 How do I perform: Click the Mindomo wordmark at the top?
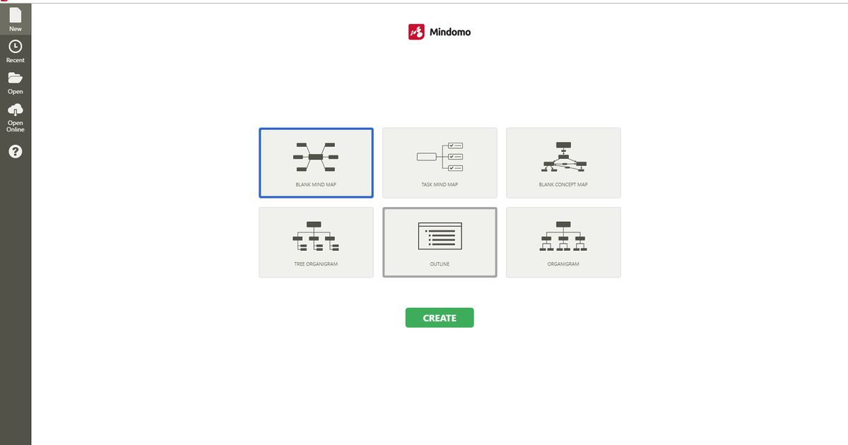pos(450,31)
